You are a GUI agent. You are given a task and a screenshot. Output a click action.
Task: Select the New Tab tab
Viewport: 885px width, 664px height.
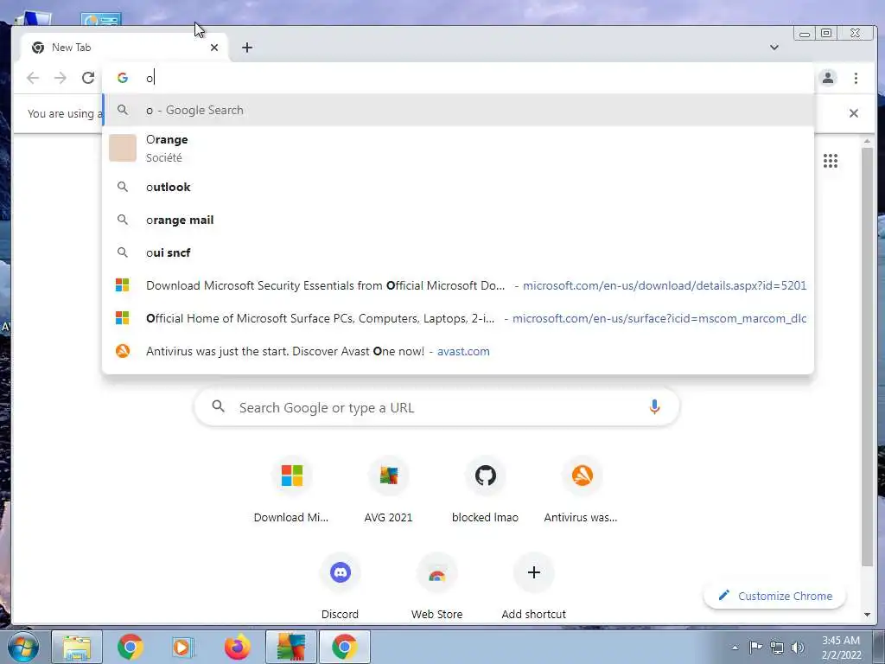(x=124, y=48)
